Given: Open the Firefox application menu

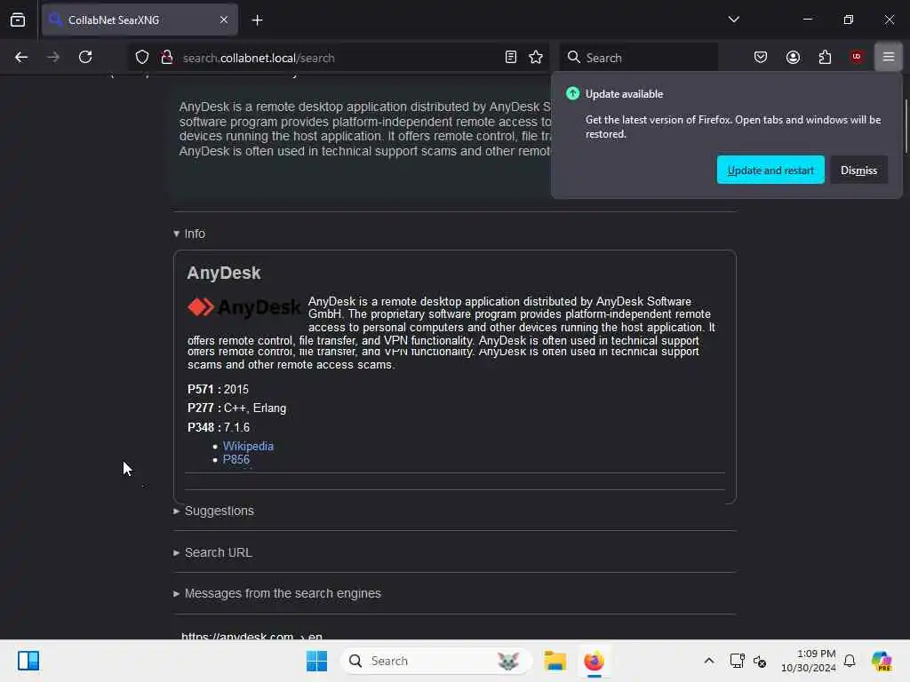Looking at the screenshot, I should [889, 57].
